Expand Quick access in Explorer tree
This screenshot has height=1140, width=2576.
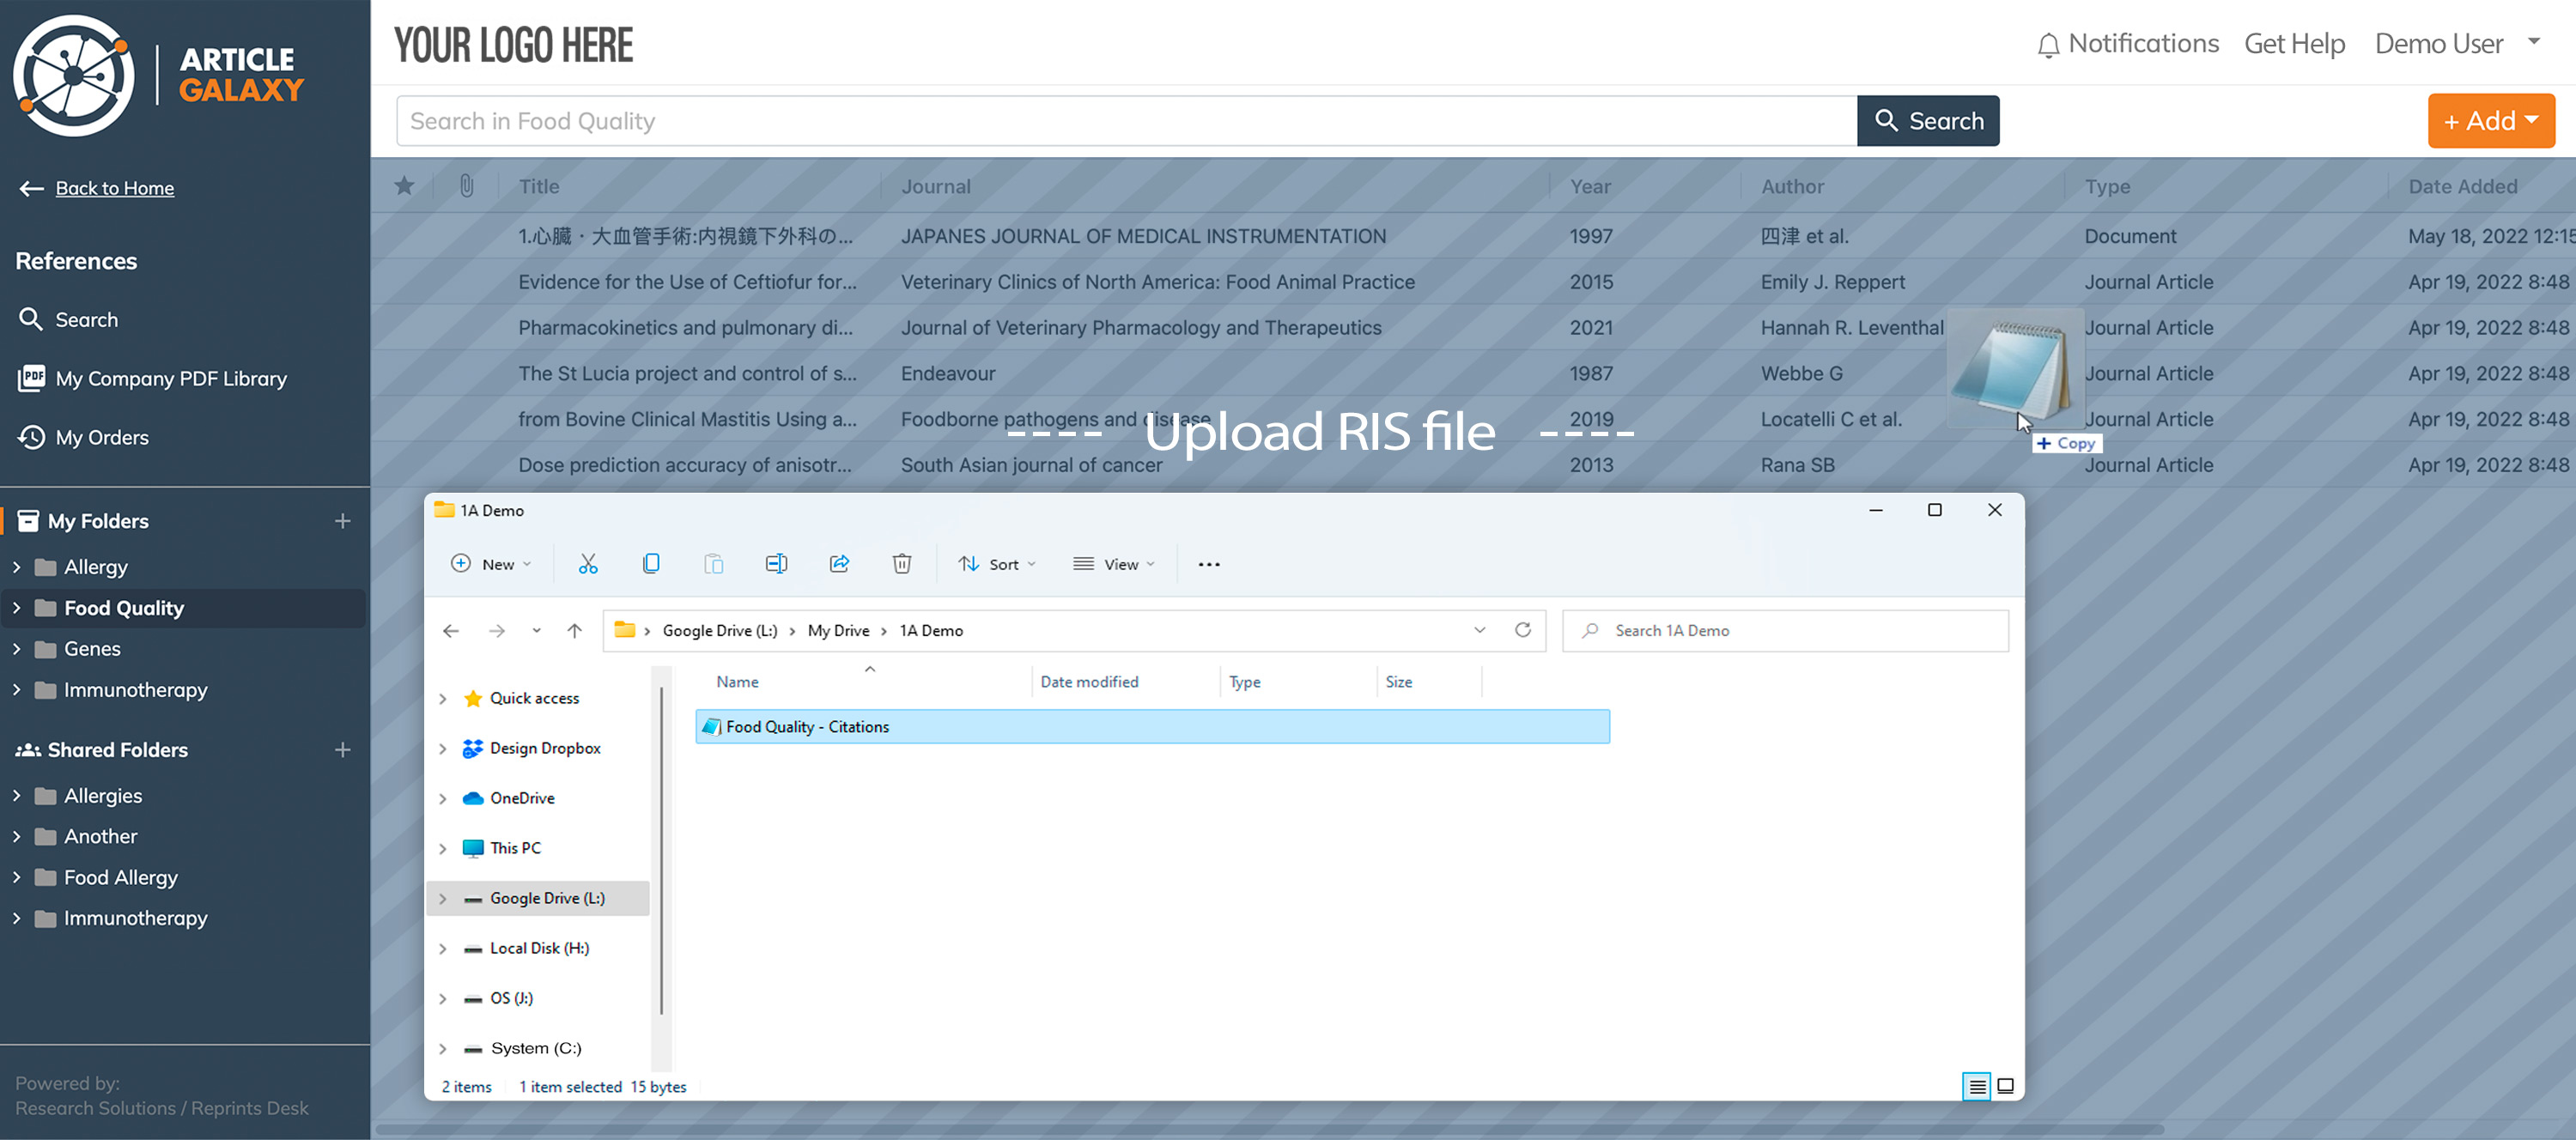click(x=443, y=699)
